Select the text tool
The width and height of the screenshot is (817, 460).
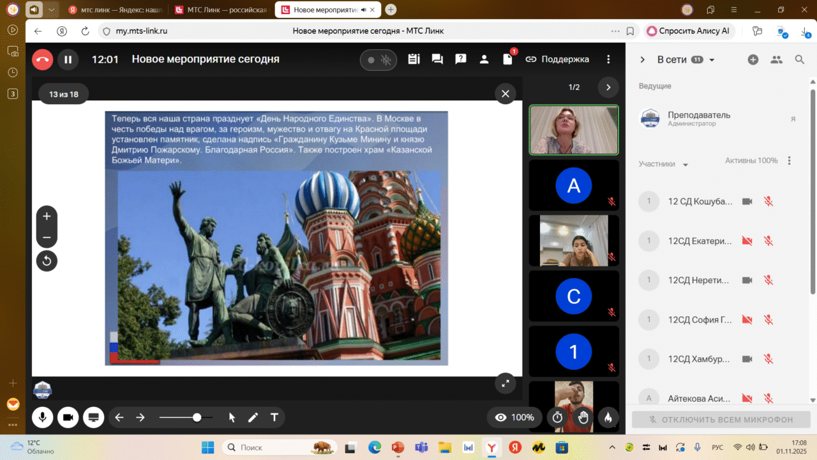pos(274,417)
